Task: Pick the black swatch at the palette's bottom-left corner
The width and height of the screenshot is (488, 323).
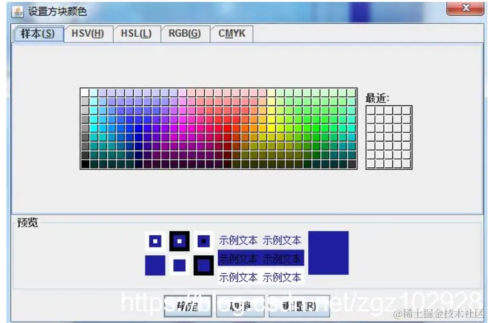Action: (x=85, y=164)
